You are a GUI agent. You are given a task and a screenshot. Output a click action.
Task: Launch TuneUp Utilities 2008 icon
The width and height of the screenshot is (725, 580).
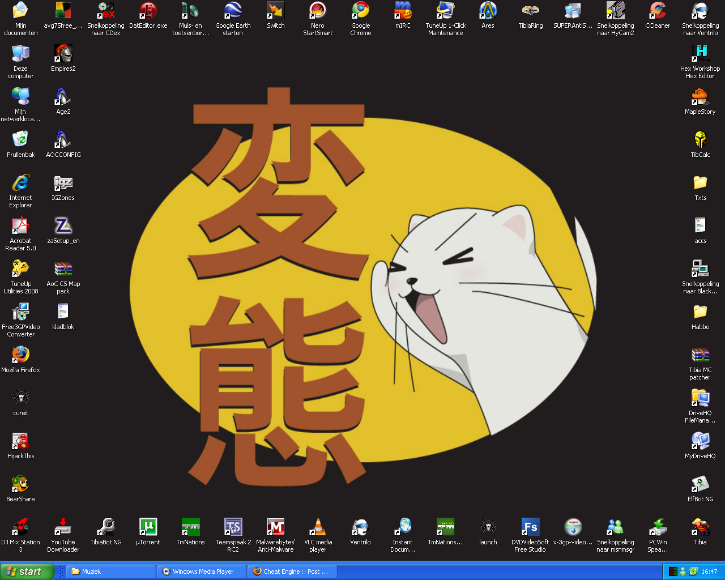[20, 268]
